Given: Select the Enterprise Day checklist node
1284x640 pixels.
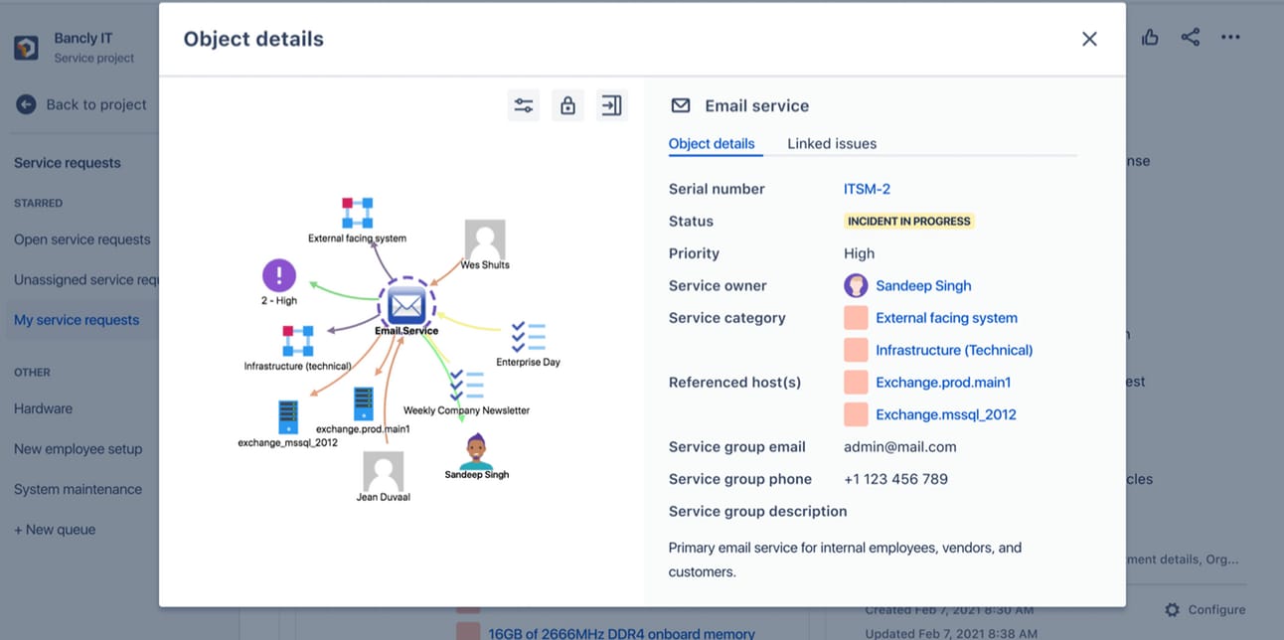Looking at the screenshot, I should coord(528,337).
